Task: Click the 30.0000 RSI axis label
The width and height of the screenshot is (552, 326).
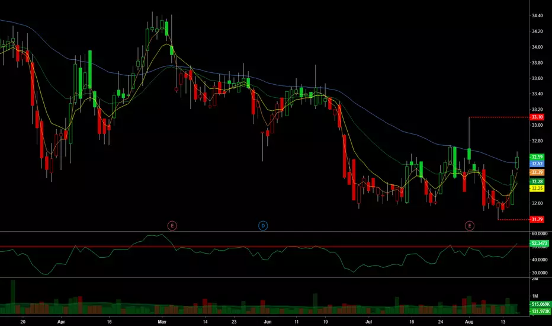Action: click(x=540, y=273)
